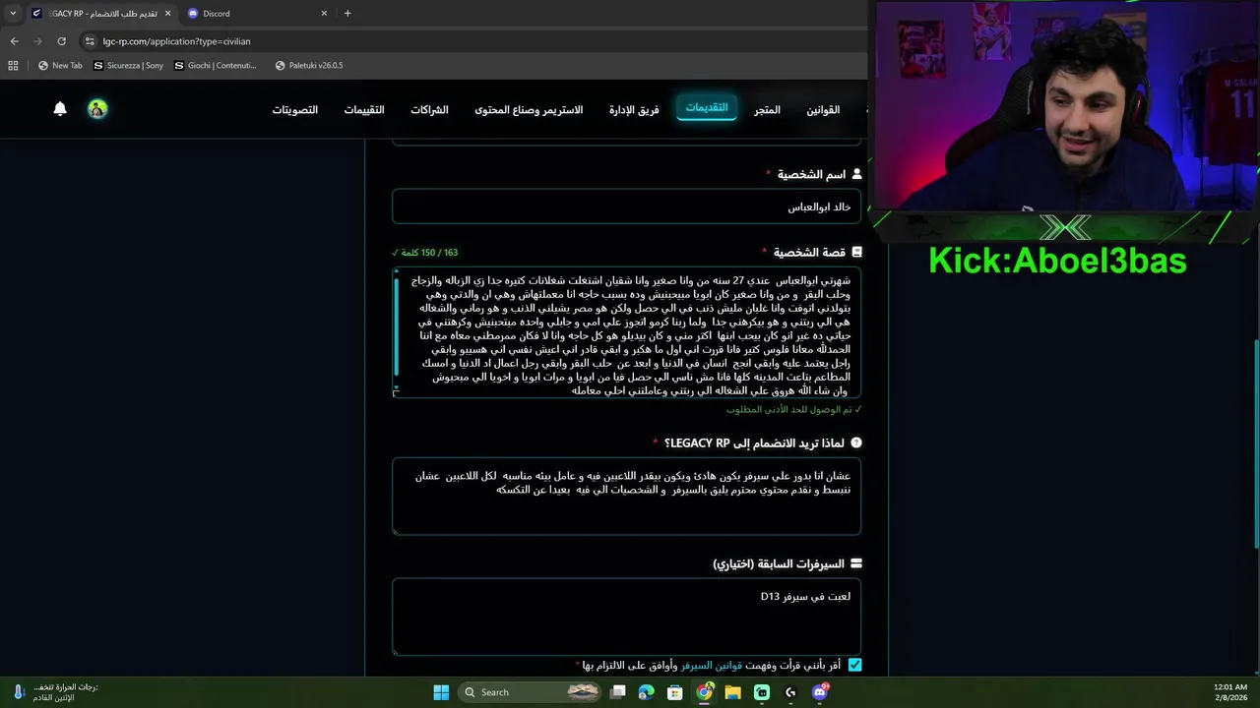Open Discord from the taskbar
This screenshot has height=708, width=1260.
click(820, 692)
